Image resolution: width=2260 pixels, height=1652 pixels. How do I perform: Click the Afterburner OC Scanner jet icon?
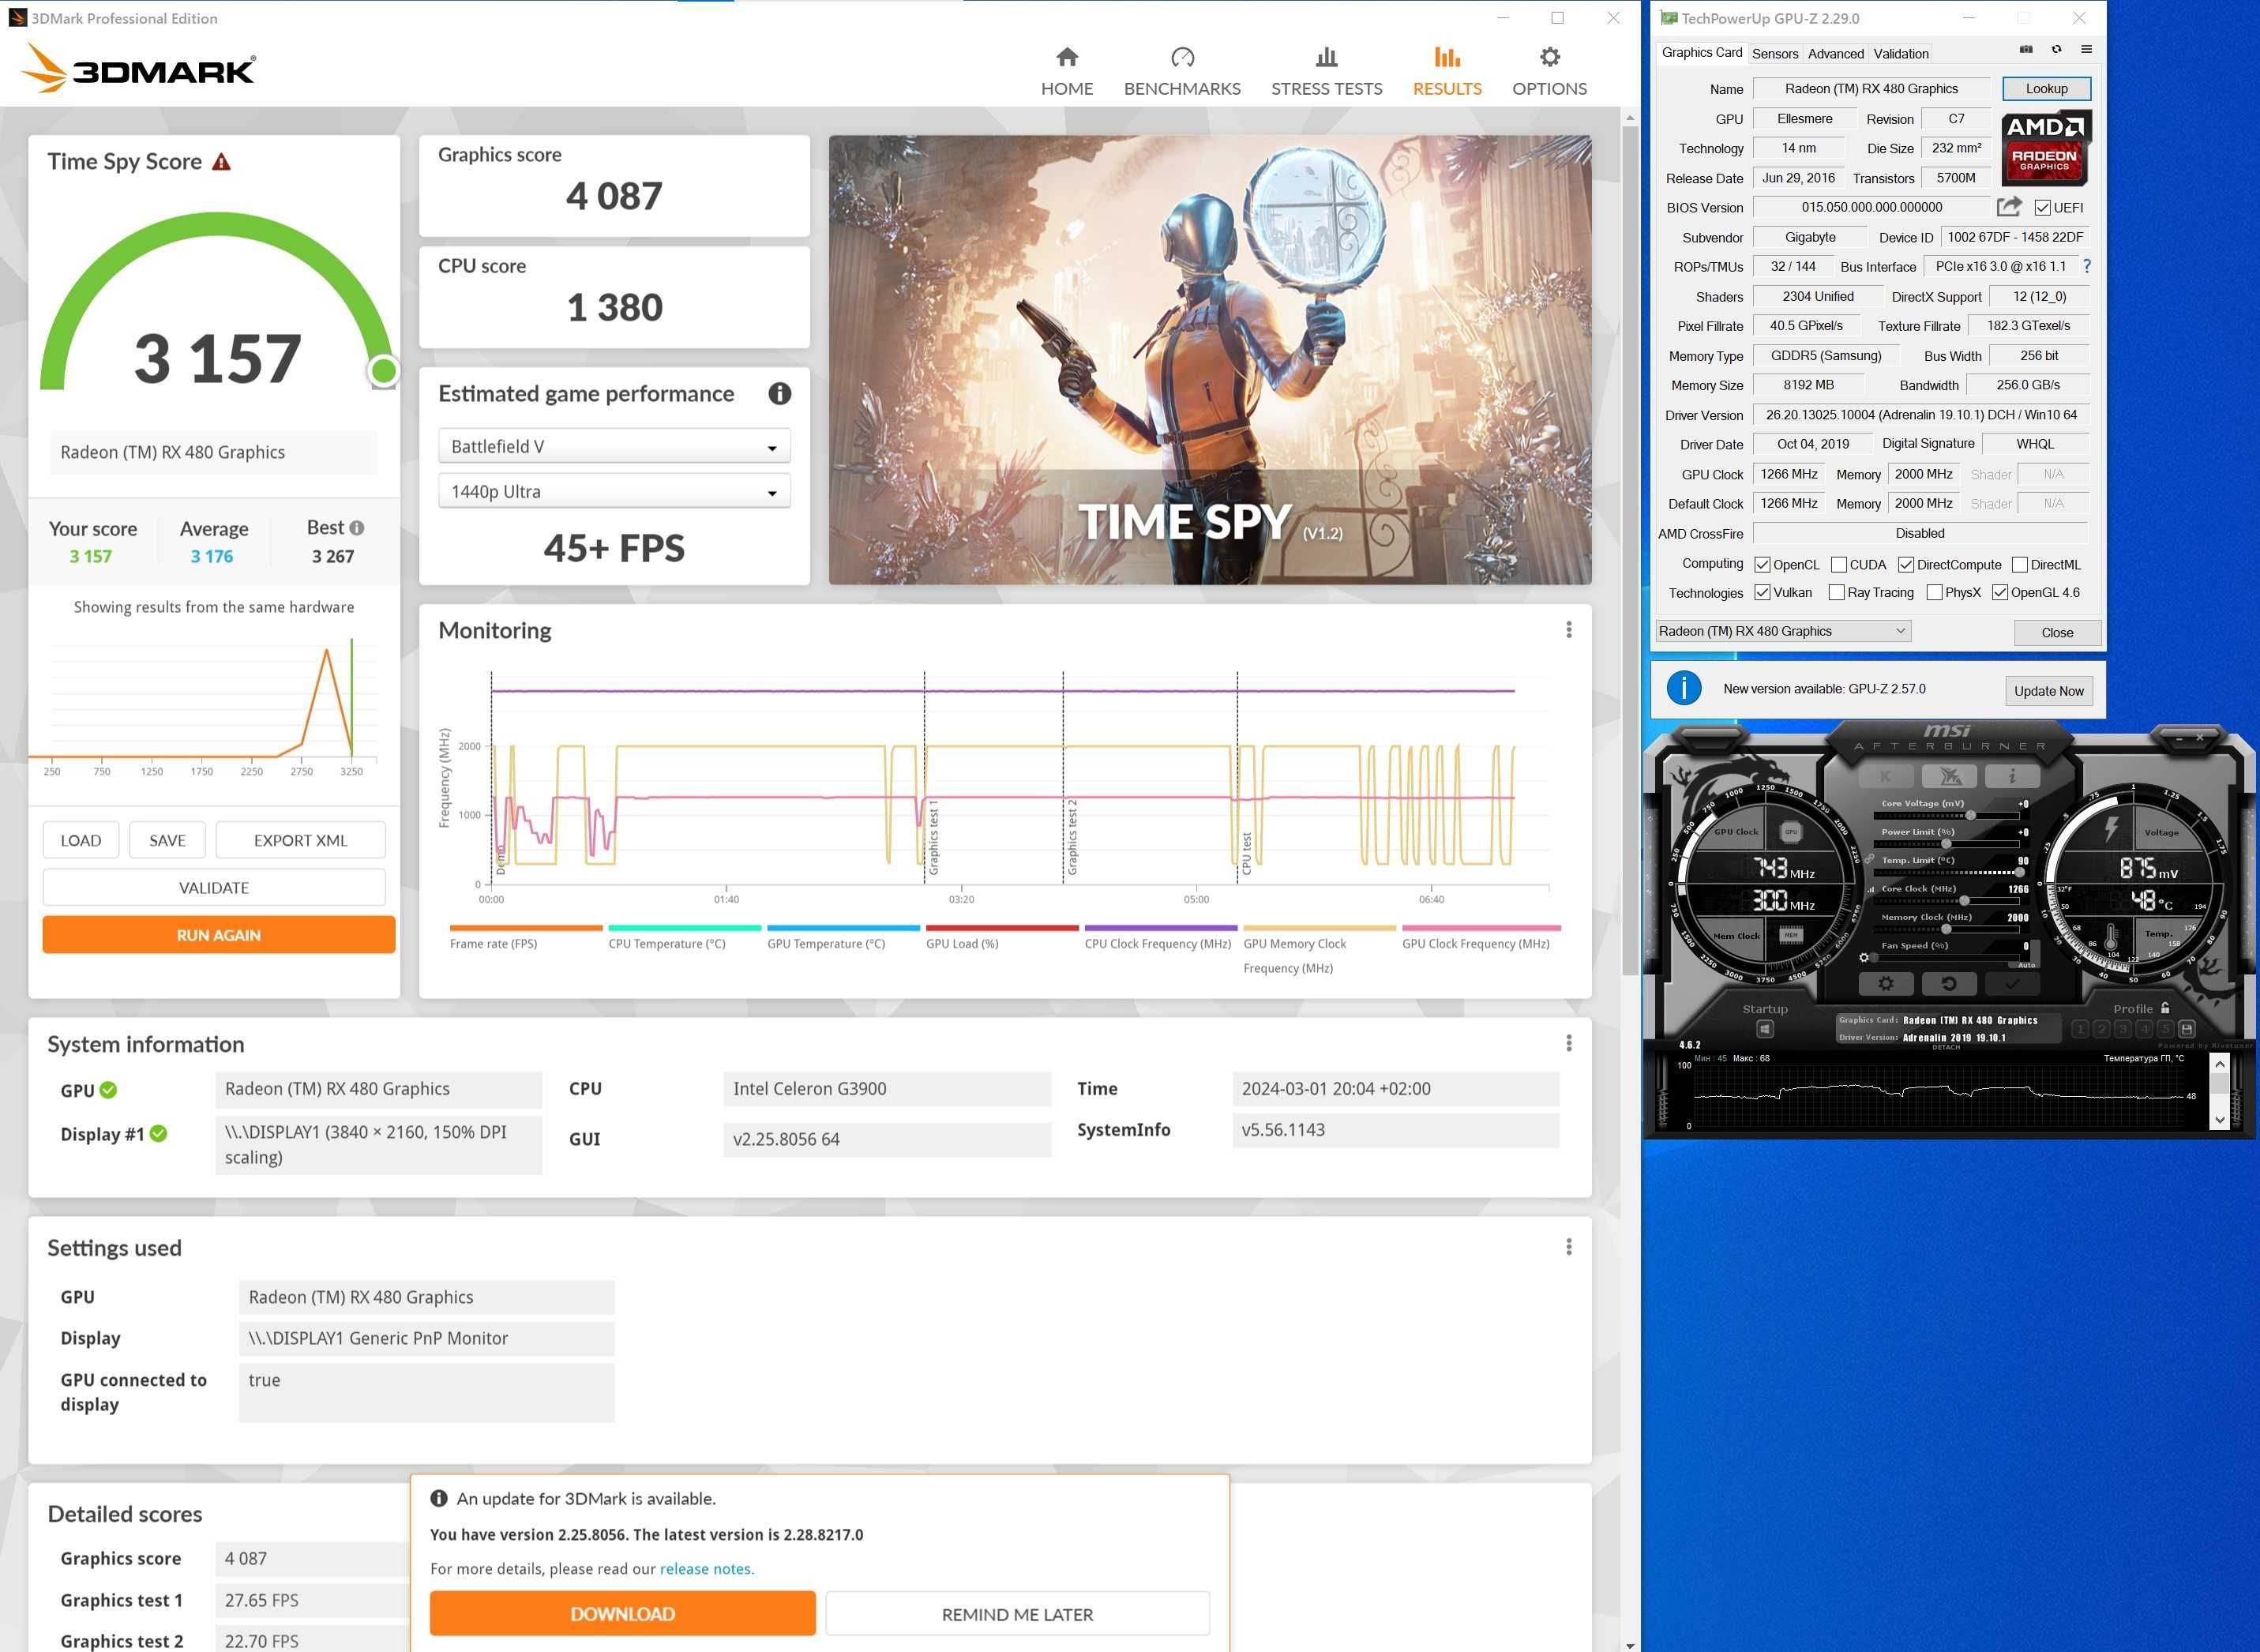tap(1949, 776)
